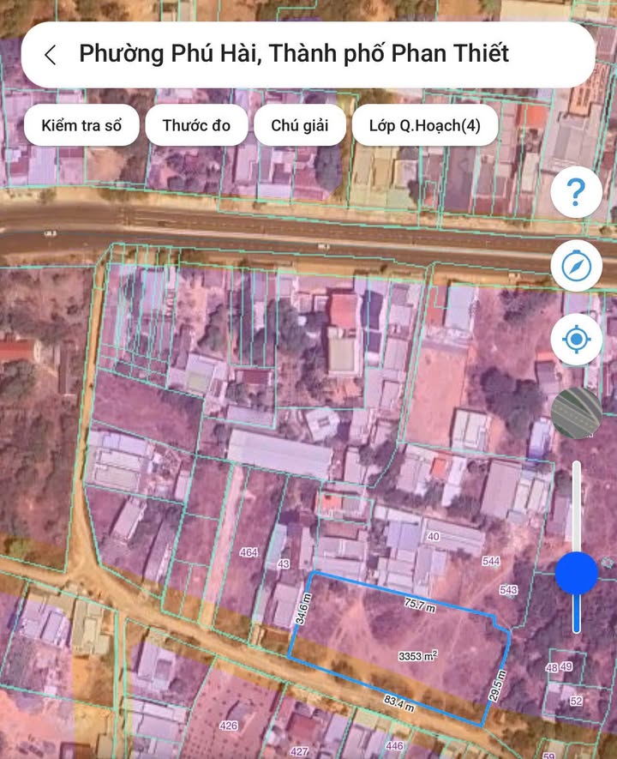This screenshot has width=617, height=759.
Task: Click the vertical slider track above handle
Action: [577, 506]
